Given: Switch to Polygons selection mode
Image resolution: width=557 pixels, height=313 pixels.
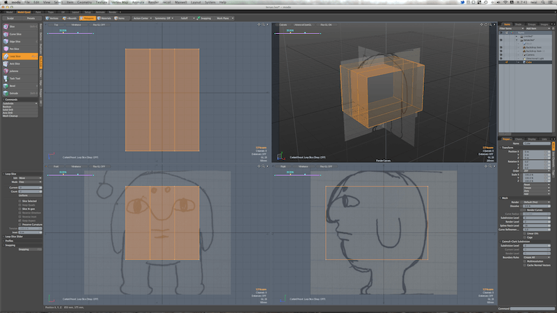Looking at the screenshot, I should tap(88, 18).
